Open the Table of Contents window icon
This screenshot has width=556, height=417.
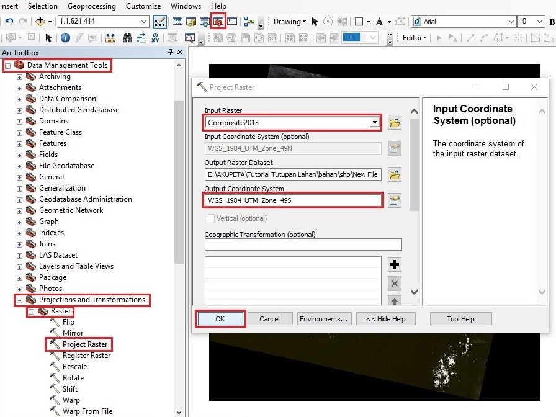click(x=177, y=21)
